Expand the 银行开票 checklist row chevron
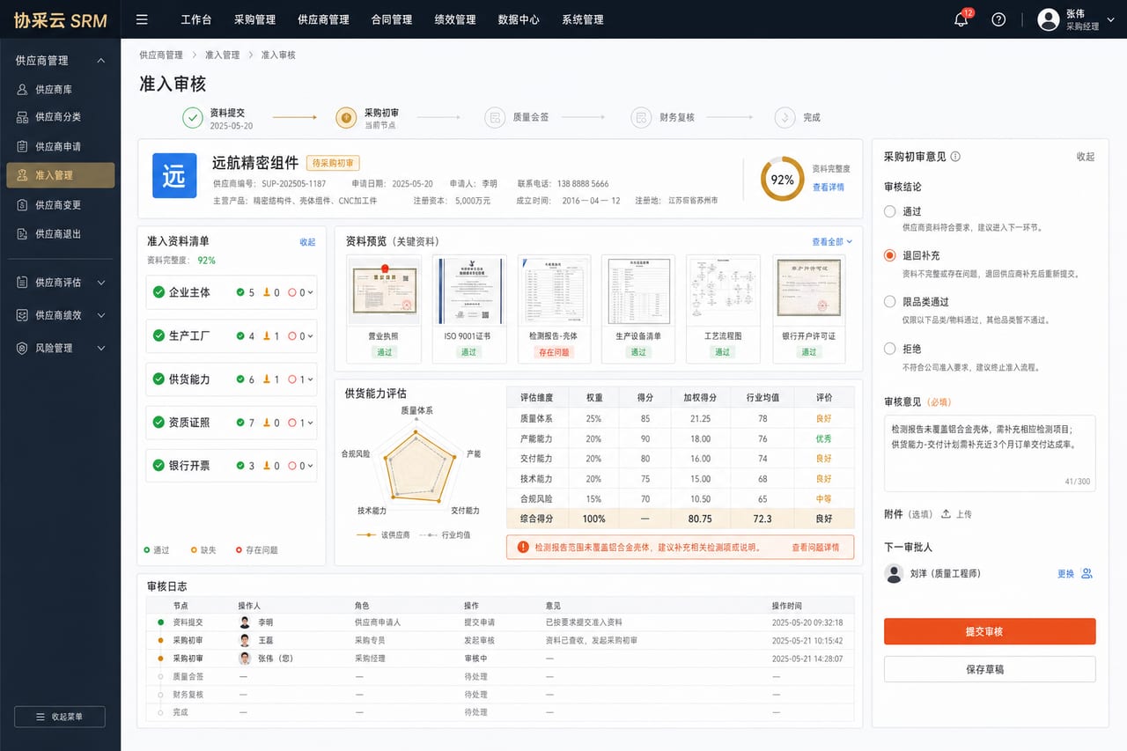 point(310,466)
